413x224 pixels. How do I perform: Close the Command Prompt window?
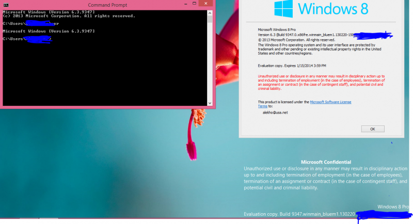tap(206, 4)
